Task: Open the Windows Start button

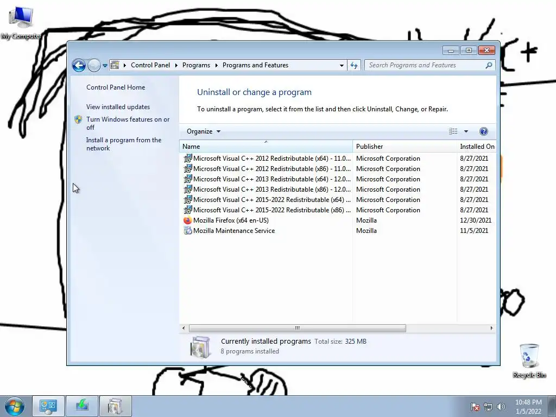Action: [x=15, y=406]
